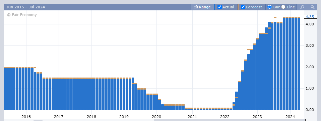Click the 2024 label on the time axis
321x121 pixels.
(x=290, y=117)
